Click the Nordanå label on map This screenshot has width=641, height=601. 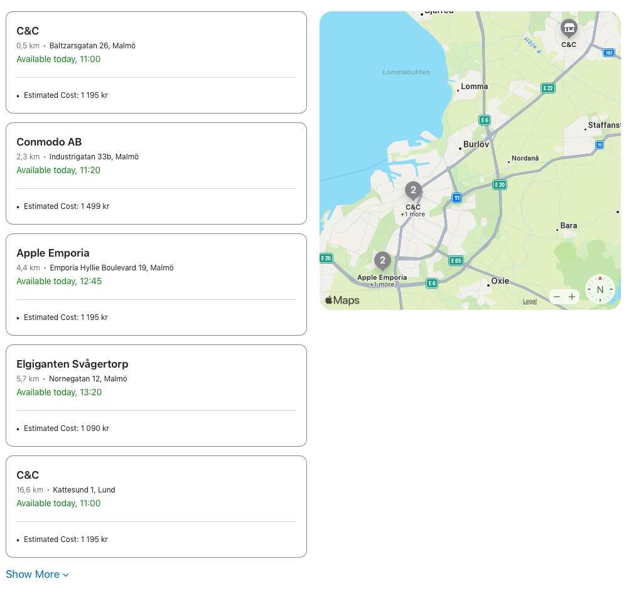(x=525, y=158)
